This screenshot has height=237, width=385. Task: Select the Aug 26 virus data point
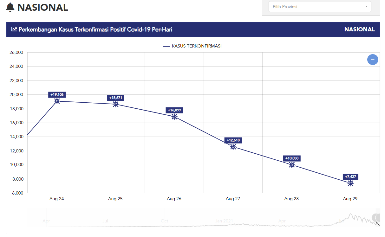click(x=174, y=117)
